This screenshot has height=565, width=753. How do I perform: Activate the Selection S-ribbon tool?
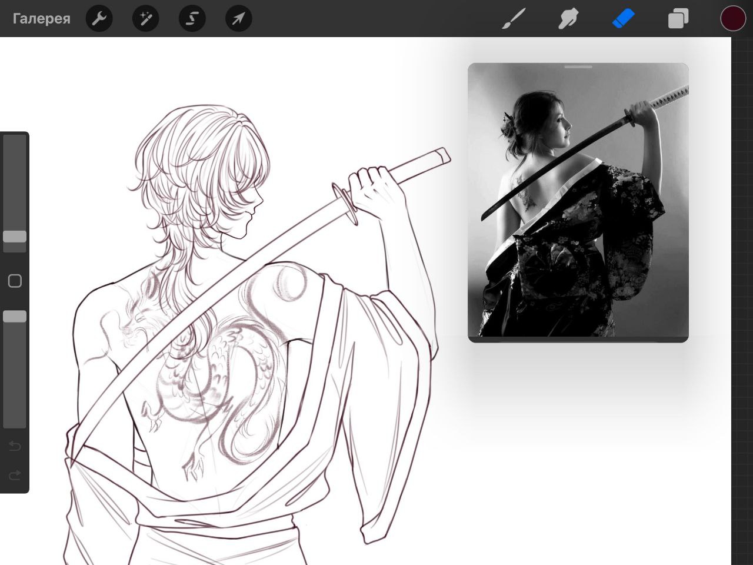point(192,19)
